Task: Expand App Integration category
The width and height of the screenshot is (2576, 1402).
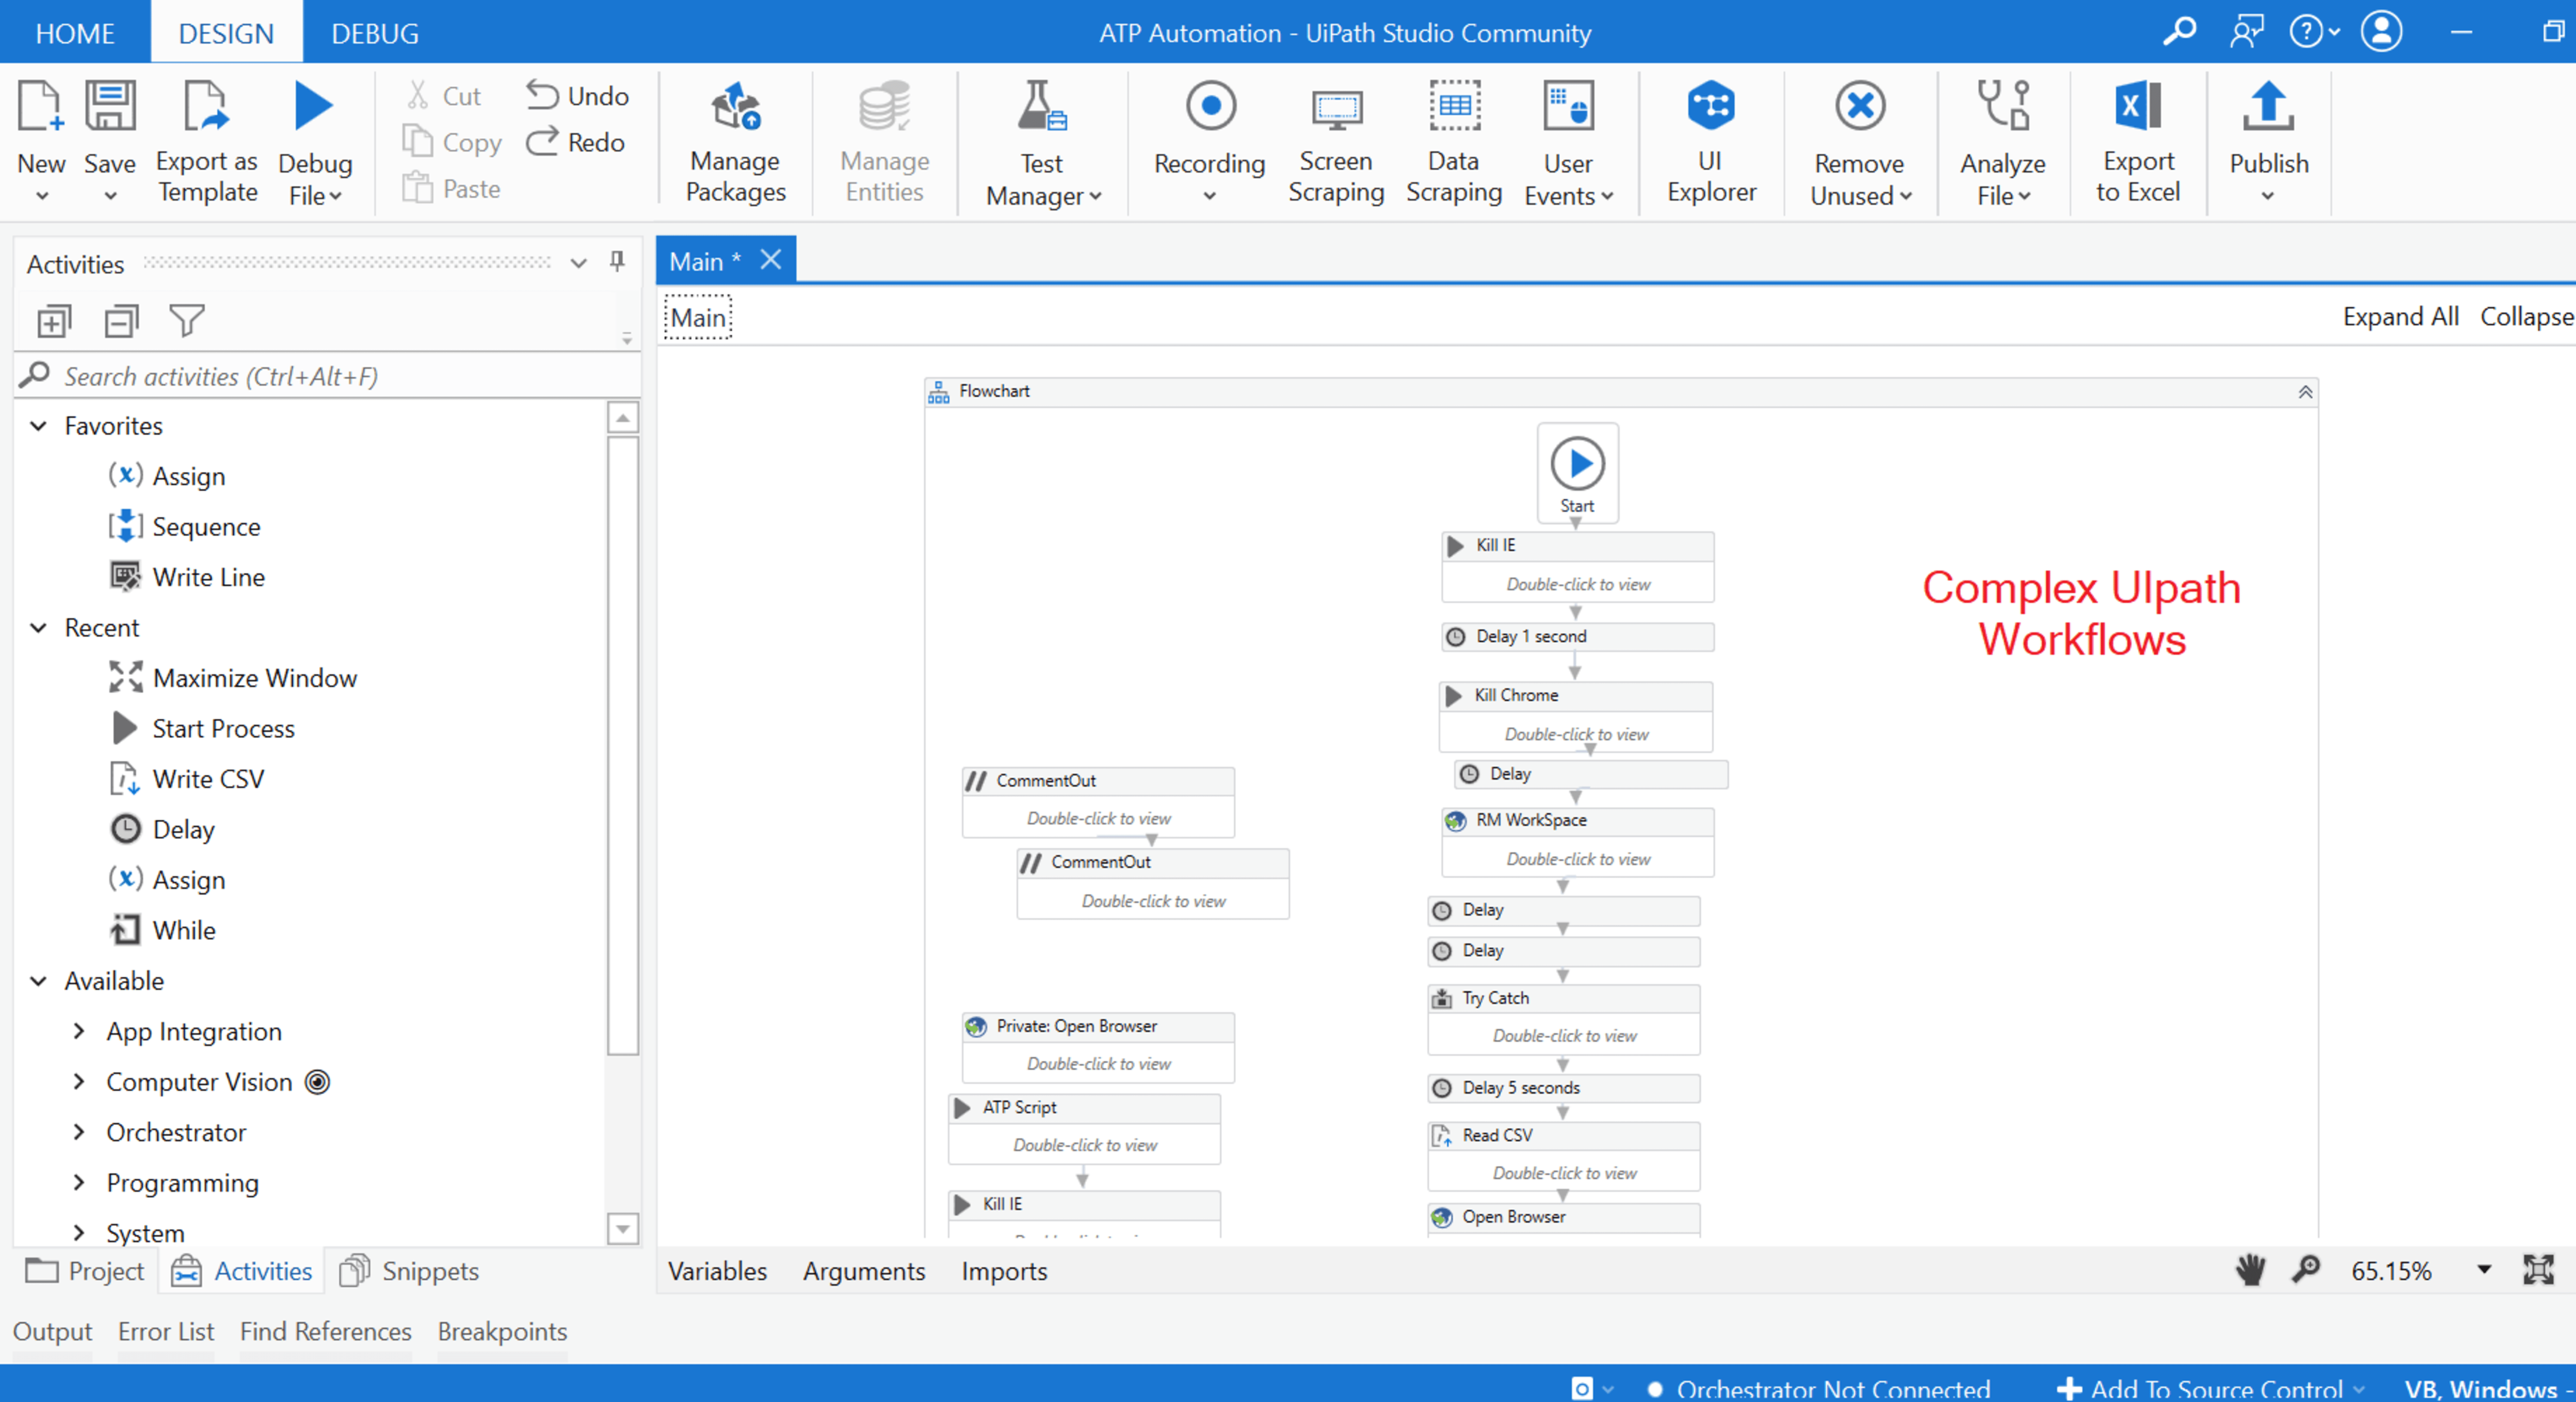Action: coord(79,1031)
